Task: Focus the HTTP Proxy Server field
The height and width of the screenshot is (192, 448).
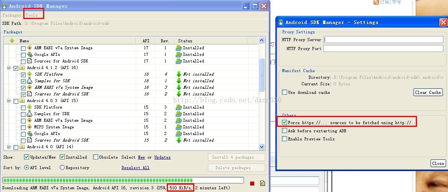Action: click(x=383, y=40)
